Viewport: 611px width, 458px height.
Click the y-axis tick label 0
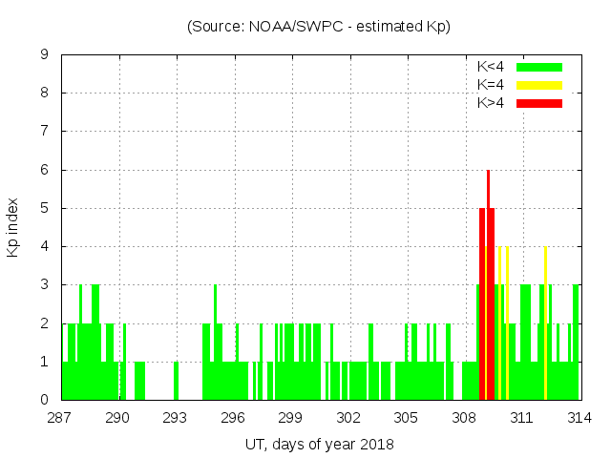44,400
